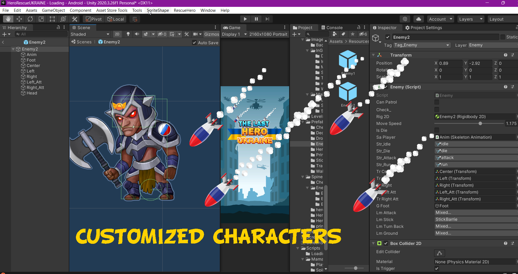Open the Tag_Enemy tag dropdown

pyautogui.click(x=422, y=45)
